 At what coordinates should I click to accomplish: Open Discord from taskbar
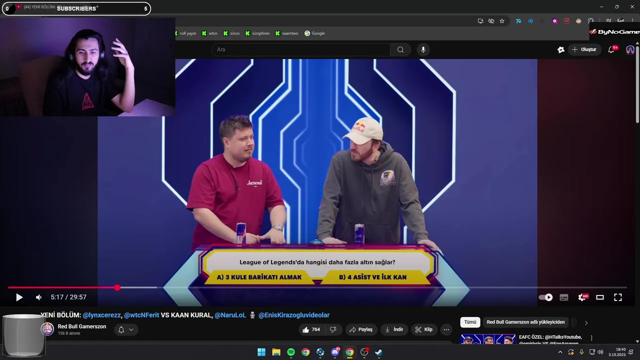[335, 352]
